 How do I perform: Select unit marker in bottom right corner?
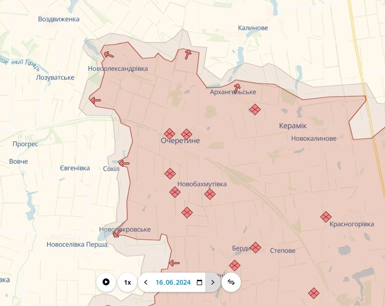coord(314,293)
